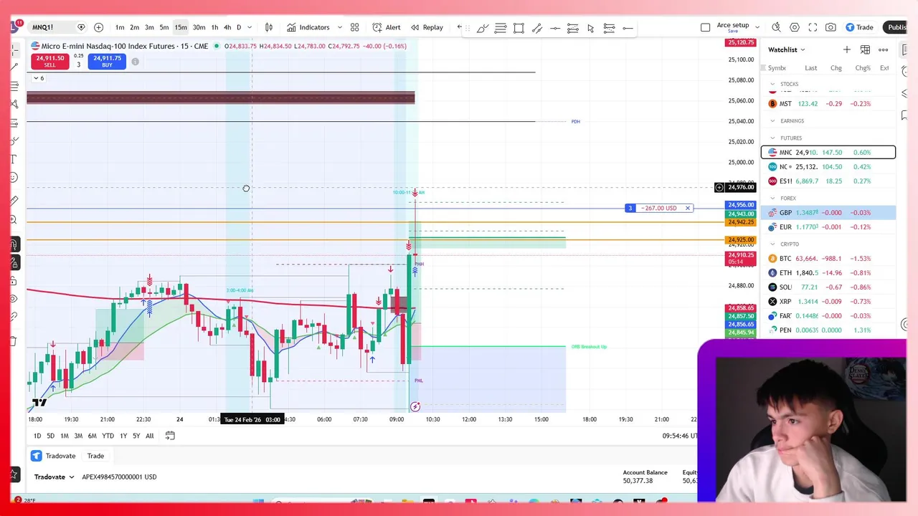Select the 15m timeframe
Image resolution: width=918 pixels, height=516 pixels.
pos(181,27)
